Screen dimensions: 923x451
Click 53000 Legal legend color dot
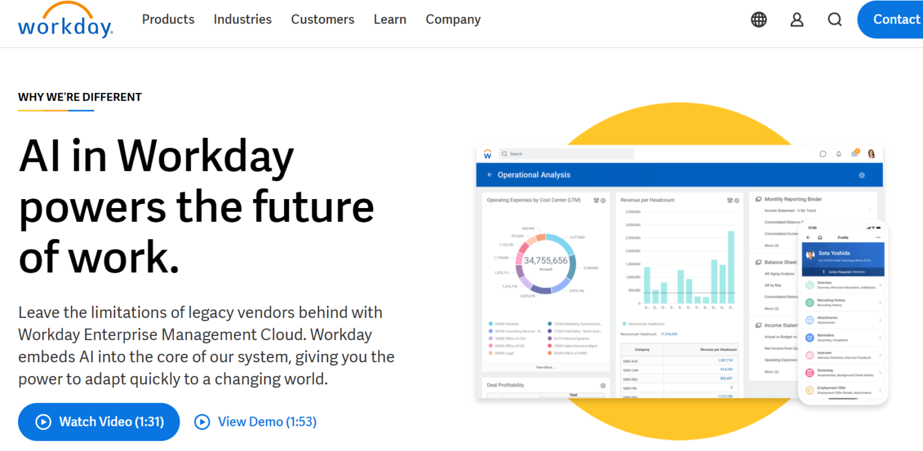(x=491, y=353)
